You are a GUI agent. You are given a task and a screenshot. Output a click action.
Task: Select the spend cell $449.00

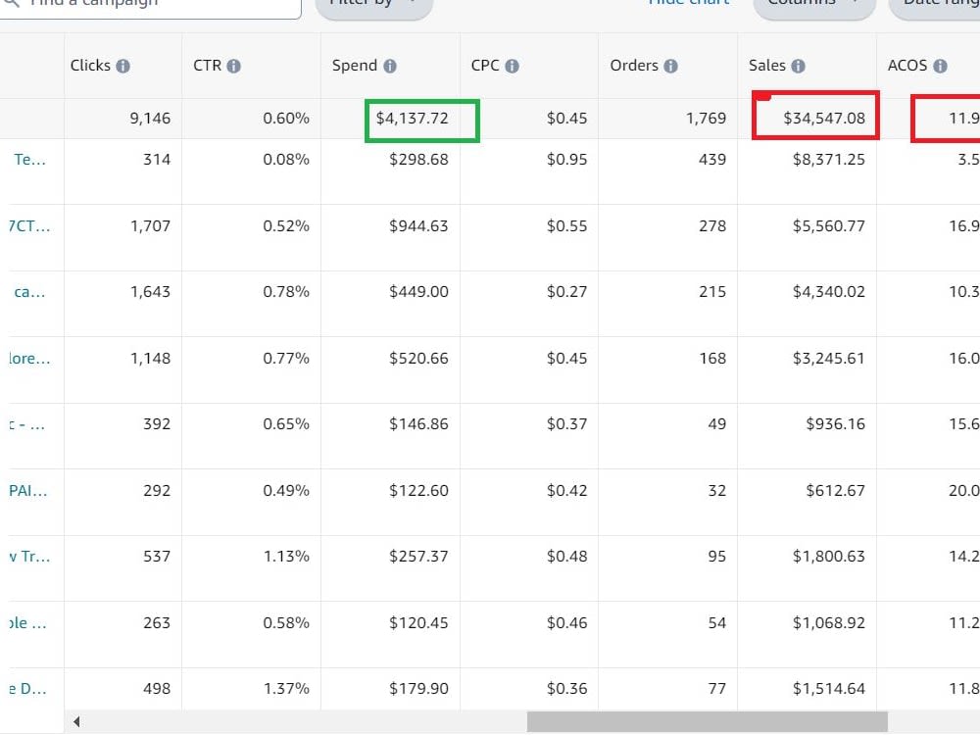pos(418,292)
